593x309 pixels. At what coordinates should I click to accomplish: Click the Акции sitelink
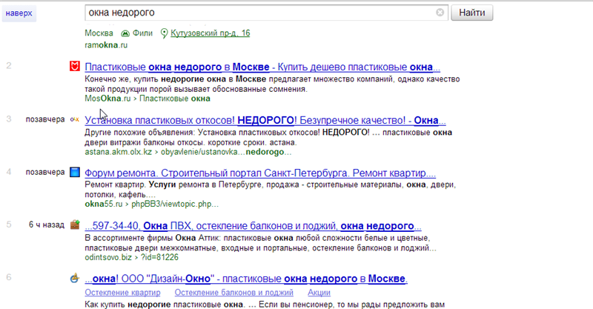click(319, 293)
